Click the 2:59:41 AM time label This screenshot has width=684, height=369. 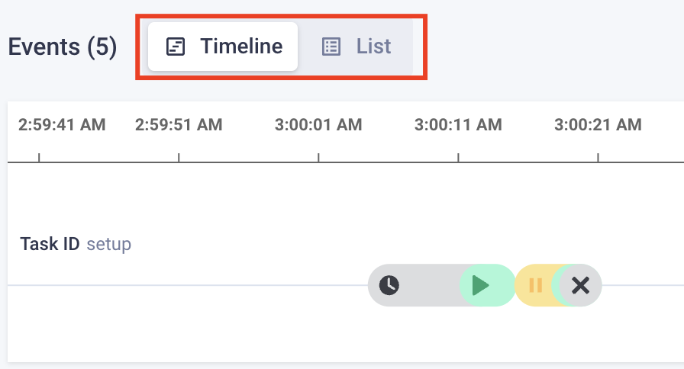tap(62, 124)
